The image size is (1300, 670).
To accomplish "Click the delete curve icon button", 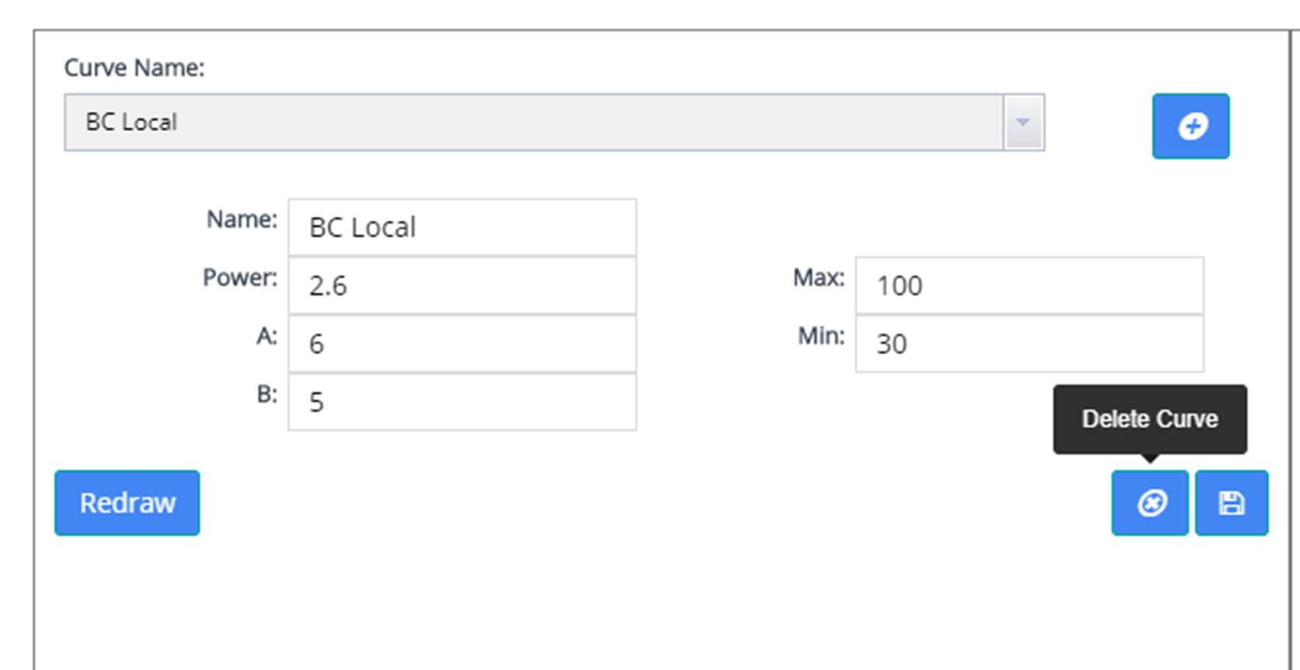I will click(1150, 503).
